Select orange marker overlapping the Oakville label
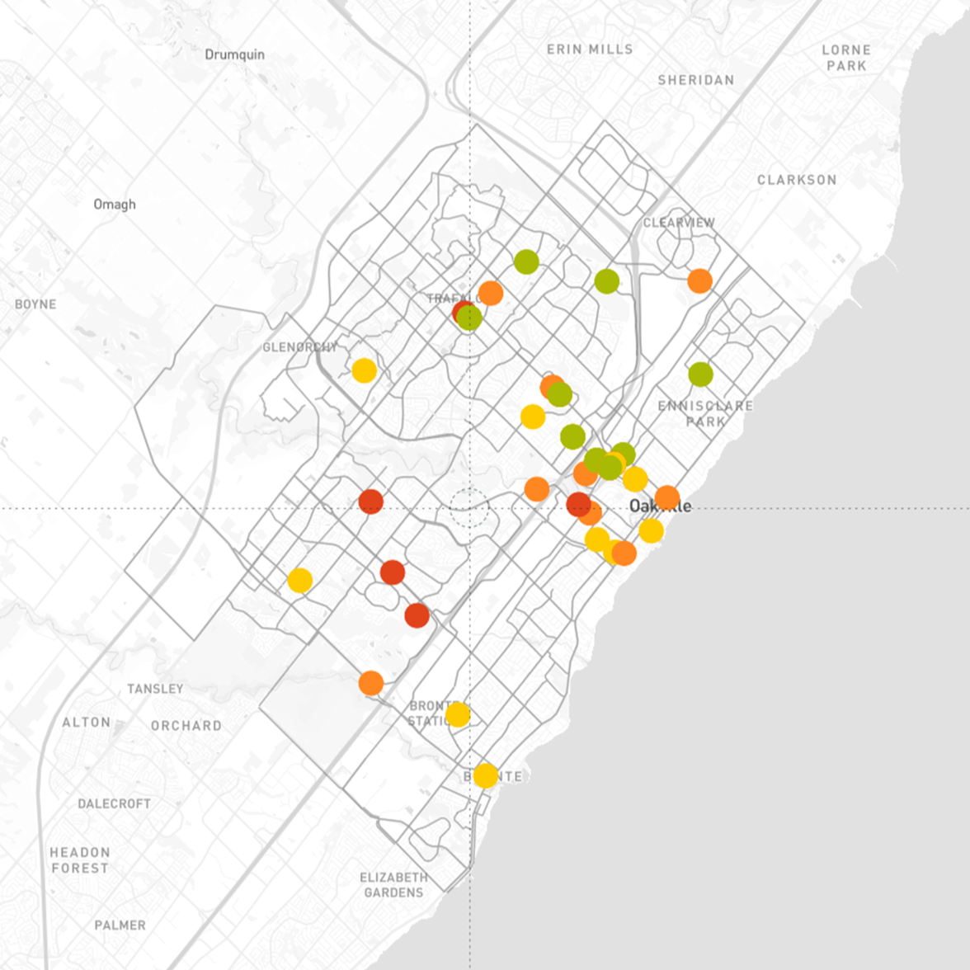The width and height of the screenshot is (970, 970). click(666, 498)
